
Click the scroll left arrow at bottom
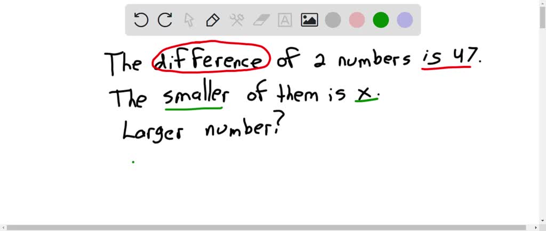pyautogui.click(x=3, y=227)
